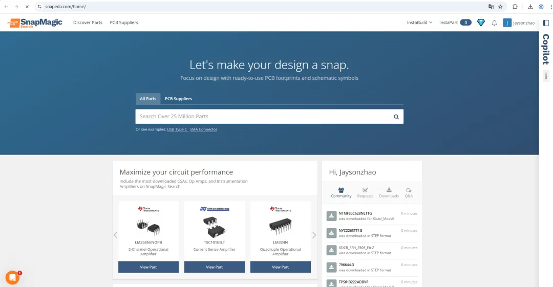Click the 'Maximize your circuit performance' heading
Screen dimensions: 553x287
[176, 172]
